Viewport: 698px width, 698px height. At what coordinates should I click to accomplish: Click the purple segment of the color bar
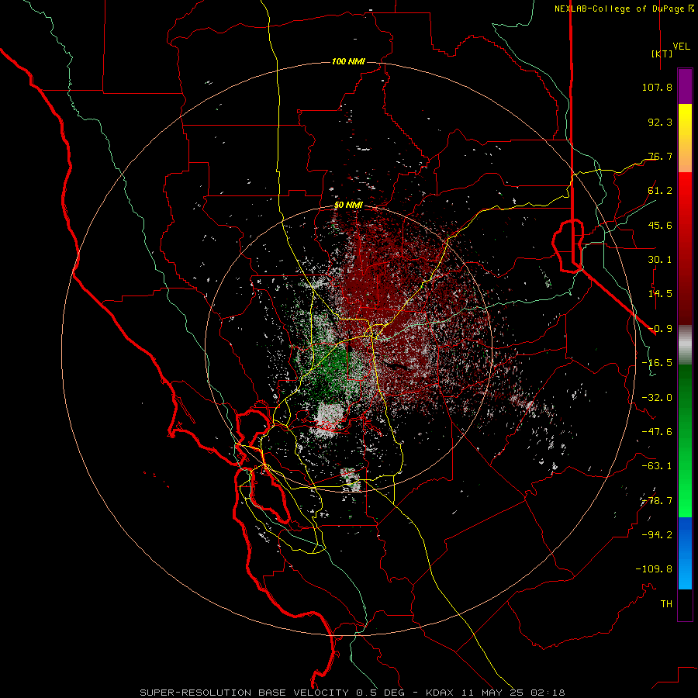[x=685, y=86]
